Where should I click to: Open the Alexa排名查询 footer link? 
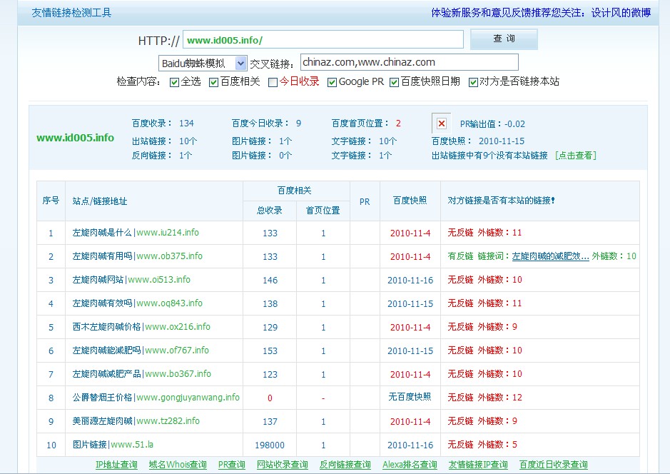(410, 465)
